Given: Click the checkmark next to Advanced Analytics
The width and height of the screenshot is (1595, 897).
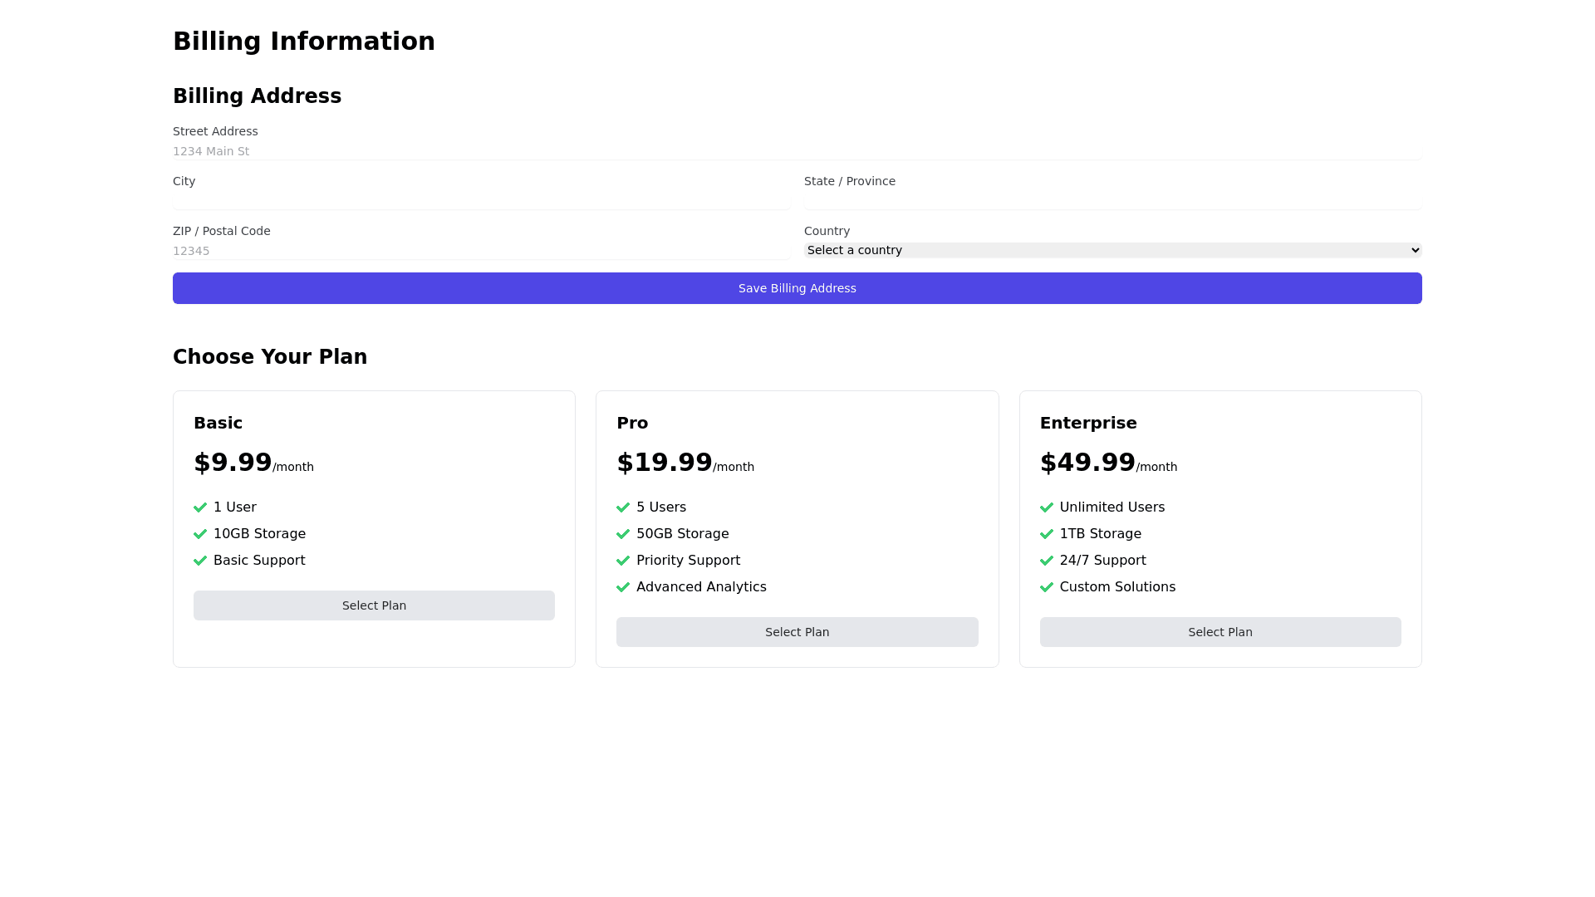Looking at the screenshot, I should point(623,587).
